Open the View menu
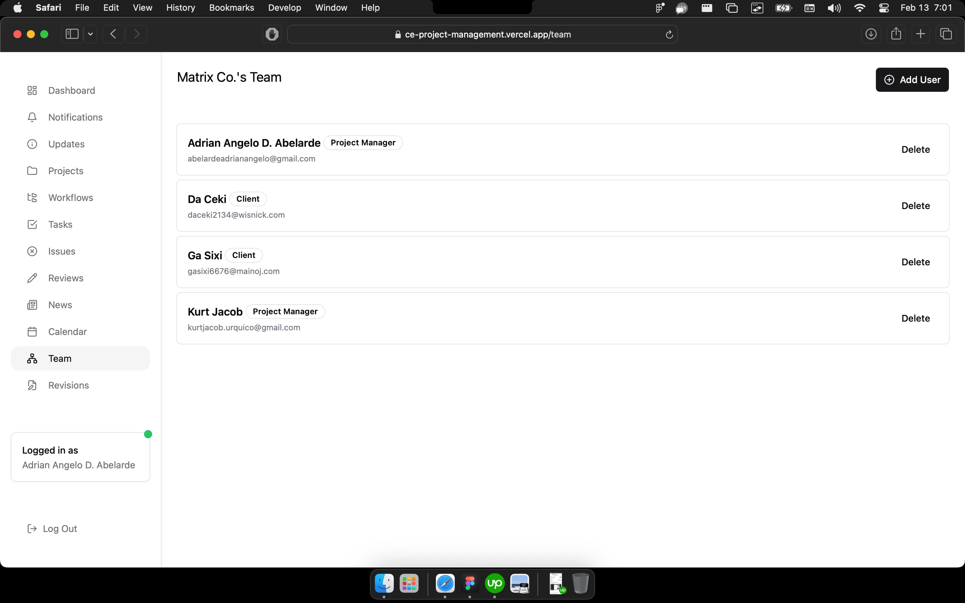Viewport: 965px width, 603px height. pyautogui.click(x=142, y=8)
